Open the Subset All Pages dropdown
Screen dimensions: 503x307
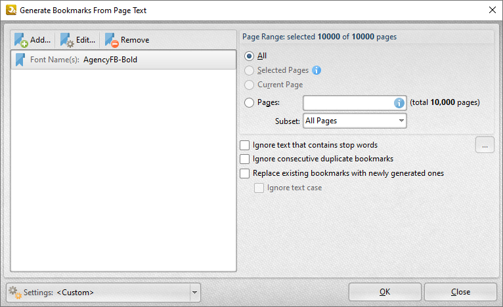click(355, 121)
